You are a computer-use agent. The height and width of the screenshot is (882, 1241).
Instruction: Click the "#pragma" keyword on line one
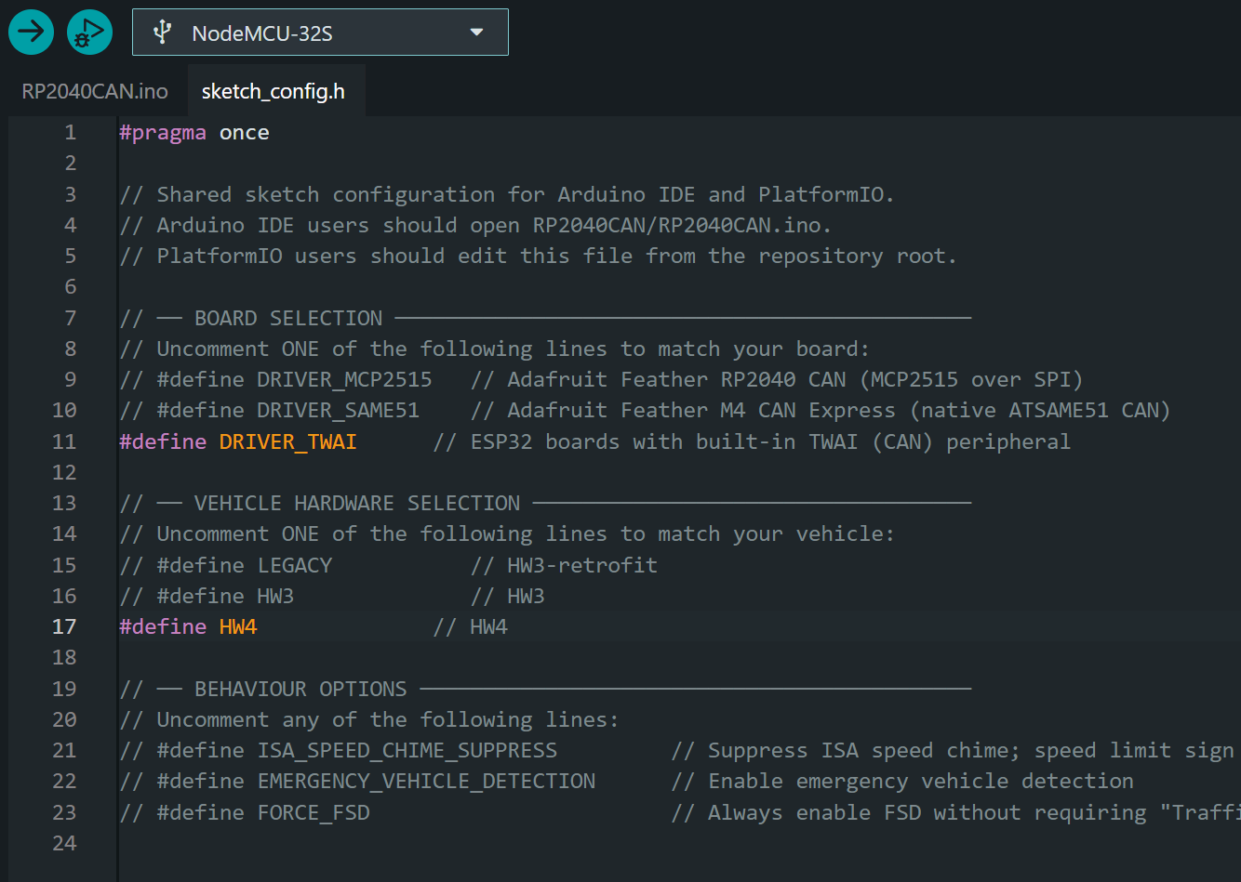(163, 133)
